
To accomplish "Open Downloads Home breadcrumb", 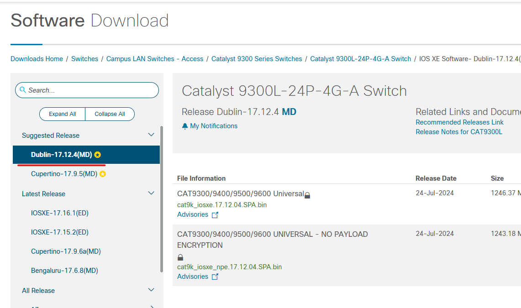I will [37, 59].
